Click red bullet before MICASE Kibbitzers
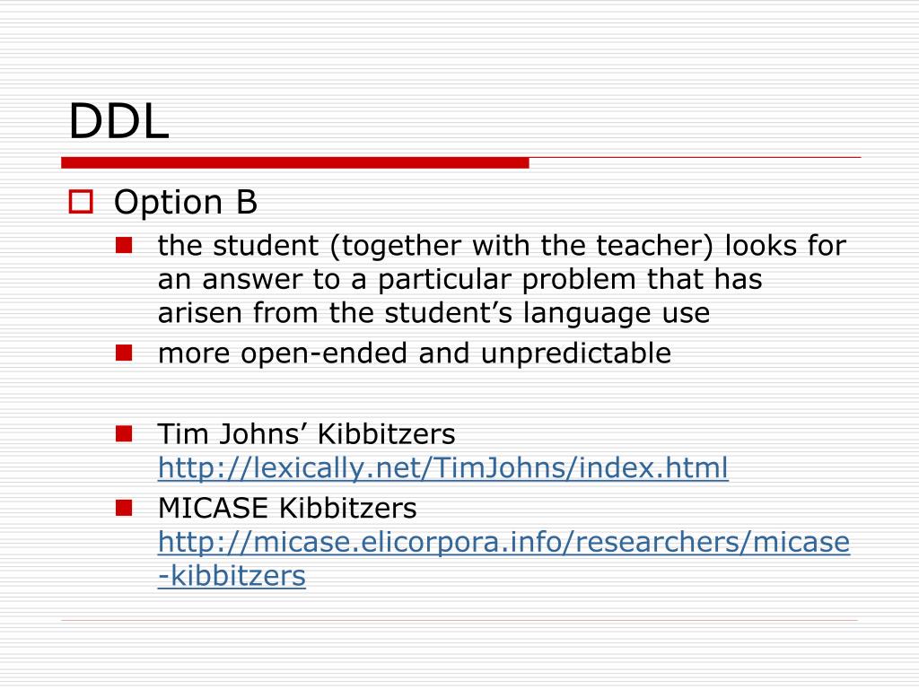The image size is (919, 689). [x=124, y=508]
